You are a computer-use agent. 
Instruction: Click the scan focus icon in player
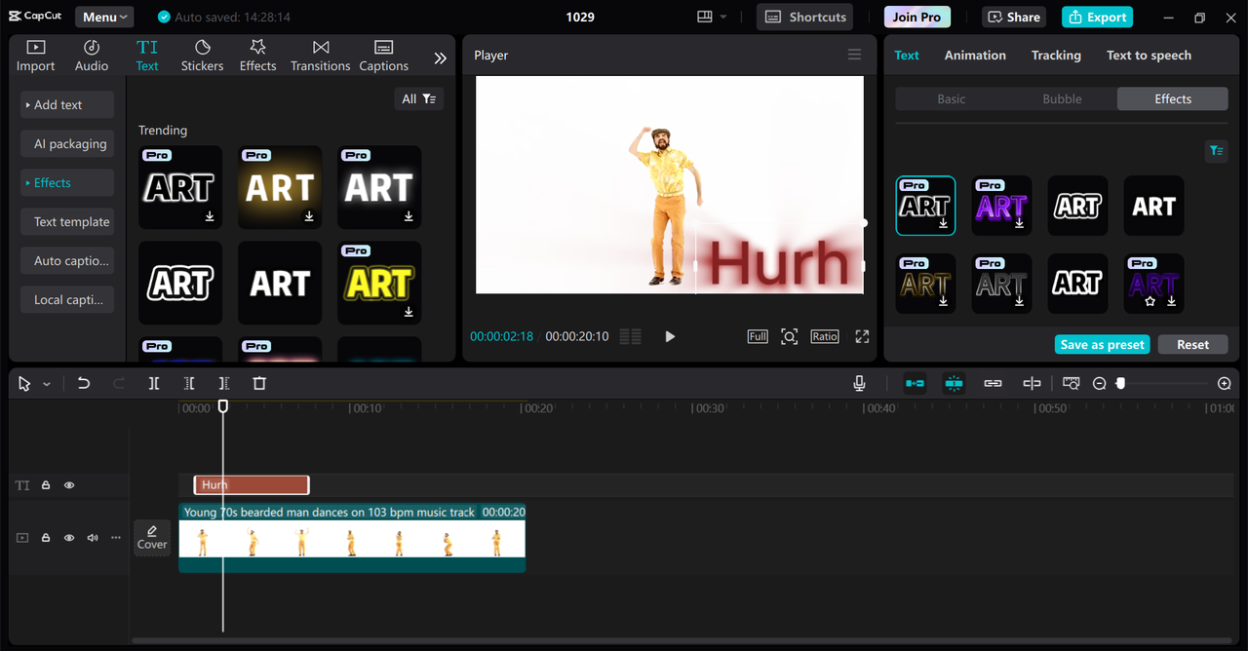click(x=790, y=336)
